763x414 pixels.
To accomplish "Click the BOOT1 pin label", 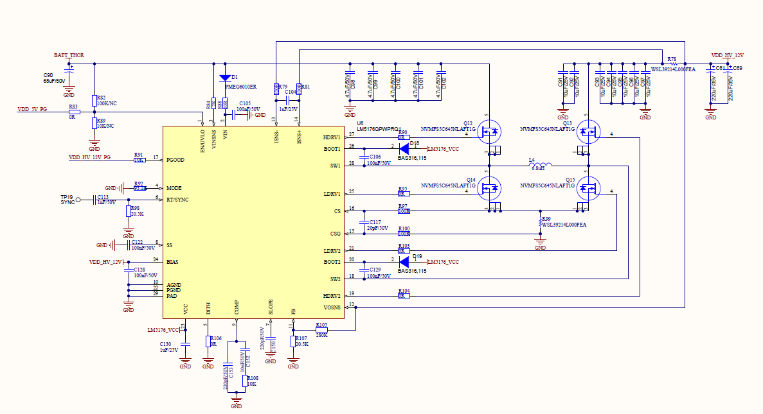I will click(332, 149).
